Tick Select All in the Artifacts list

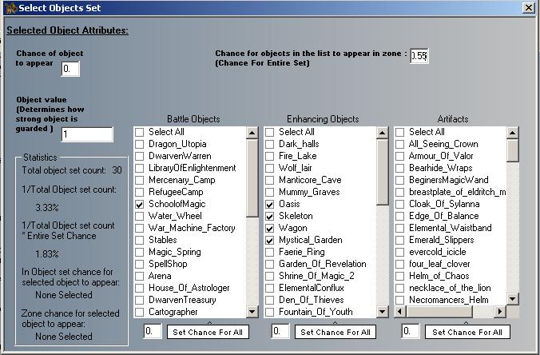point(400,132)
